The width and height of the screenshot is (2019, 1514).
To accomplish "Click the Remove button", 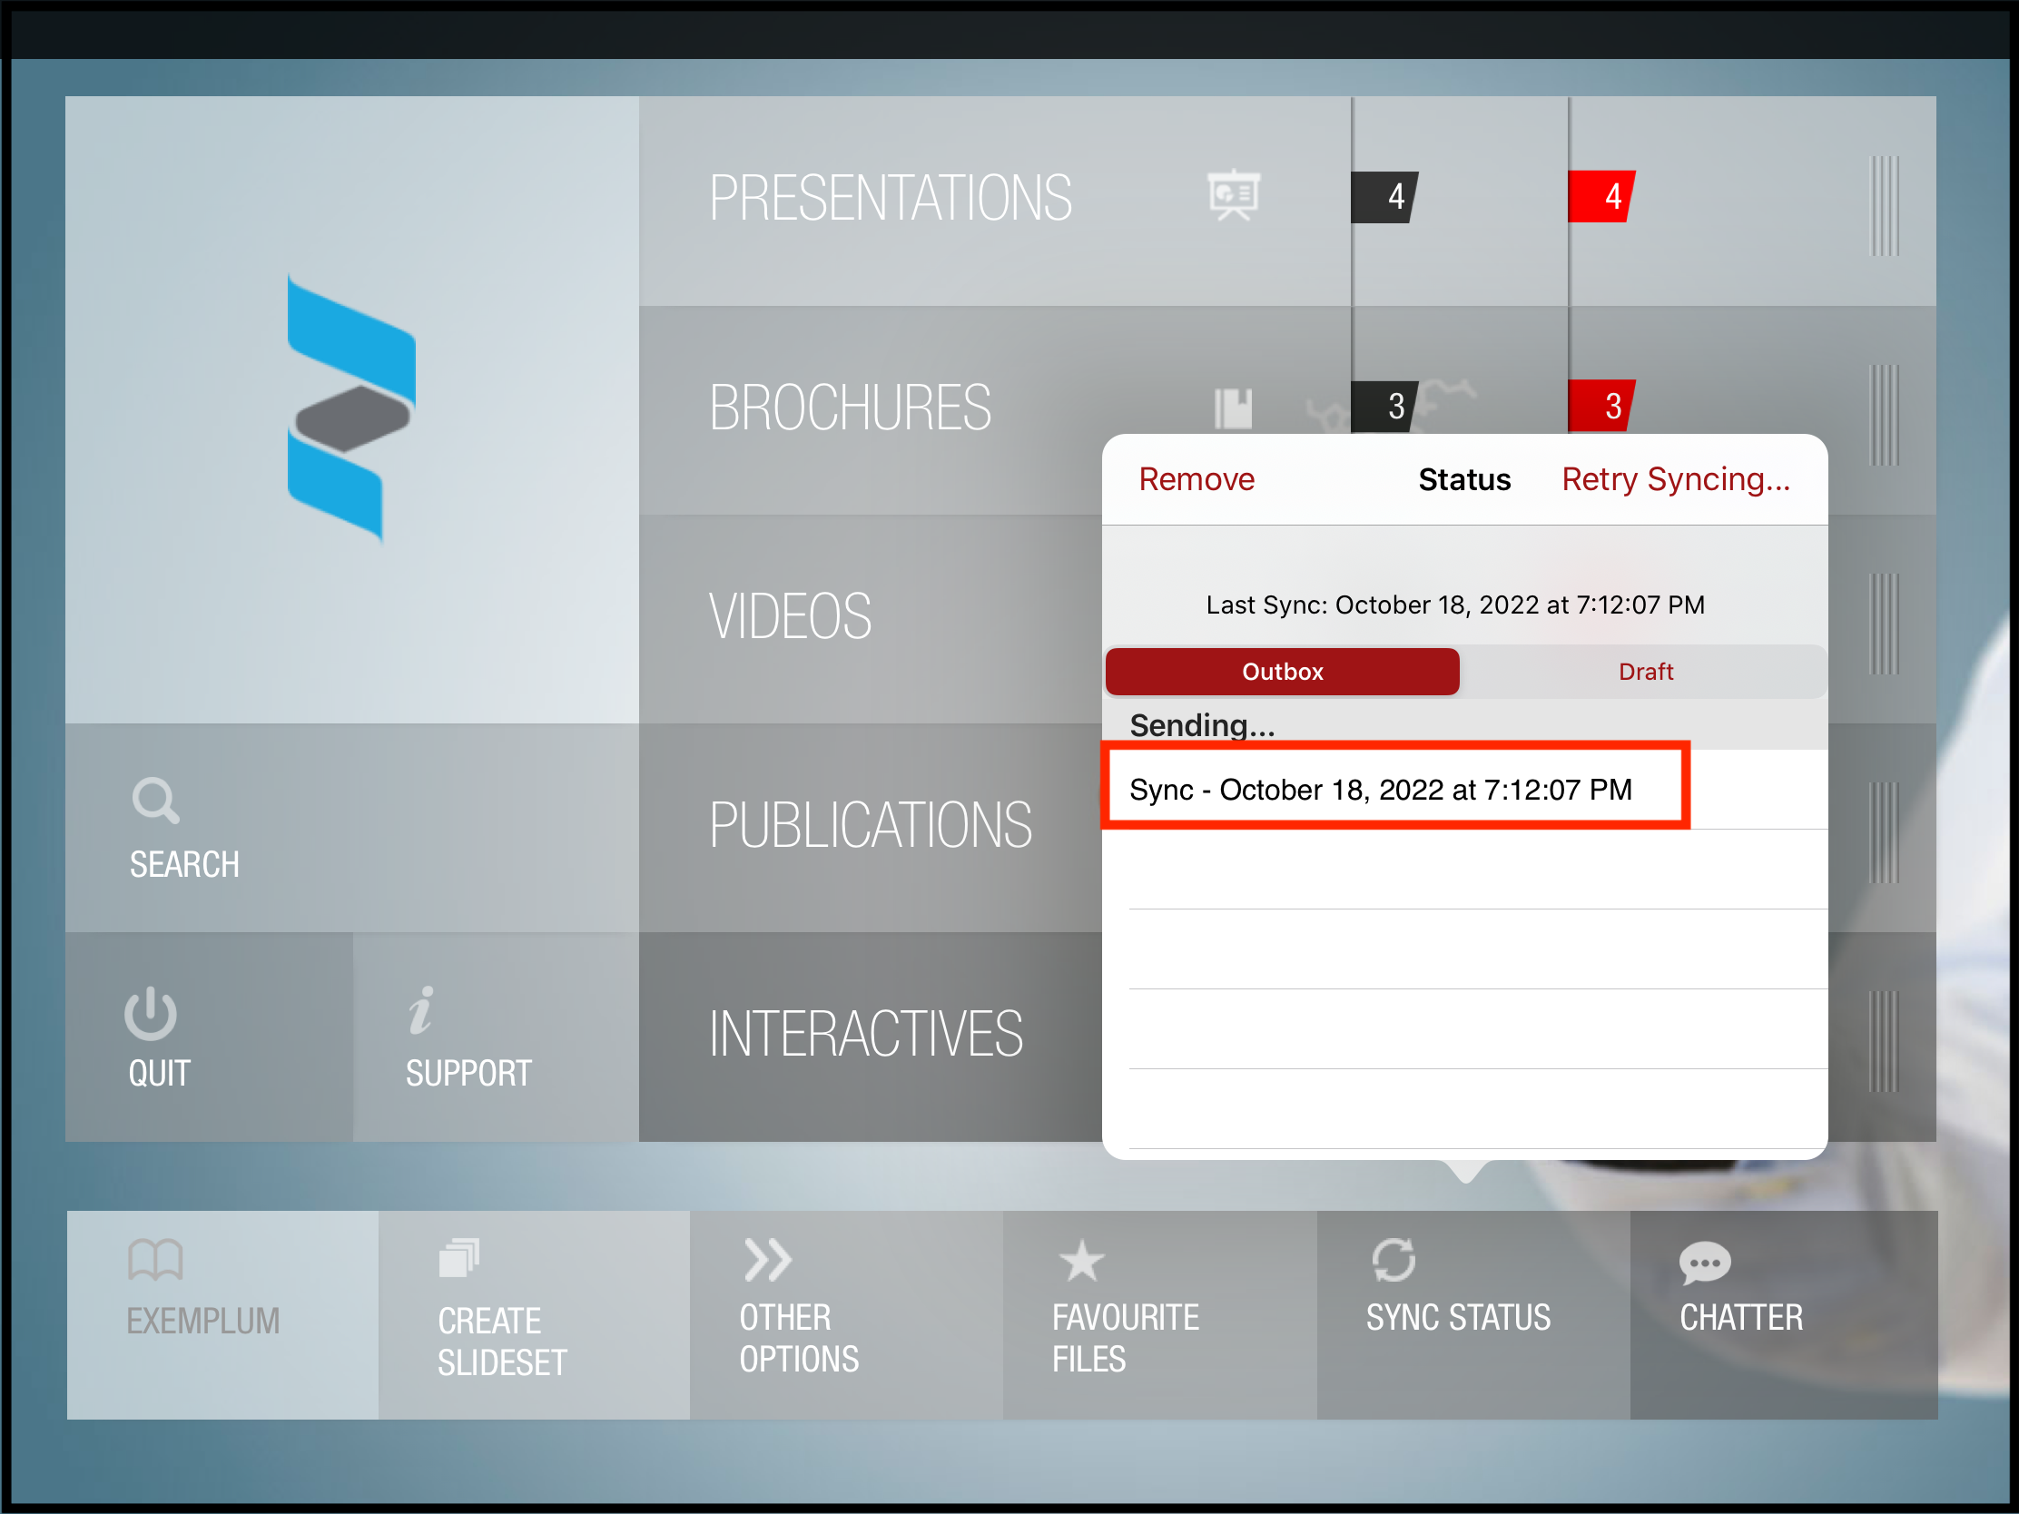I will [1196, 478].
